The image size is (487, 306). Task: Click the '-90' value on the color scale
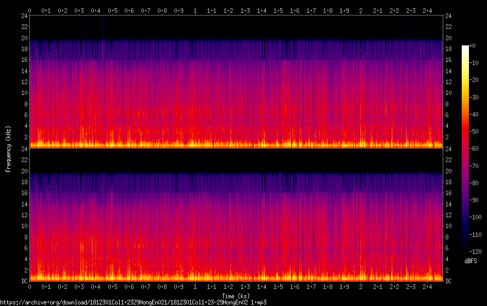coord(474,200)
